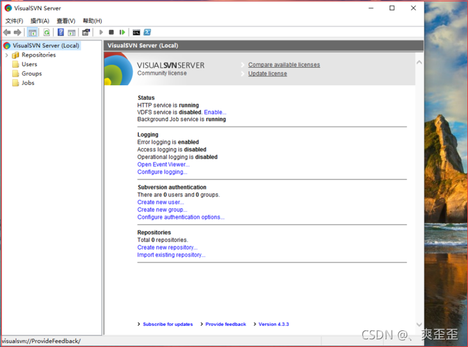The height and width of the screenshot is (347, 468).
Task: Open the 查看(V) menu
Action: [x=66, y=21]
